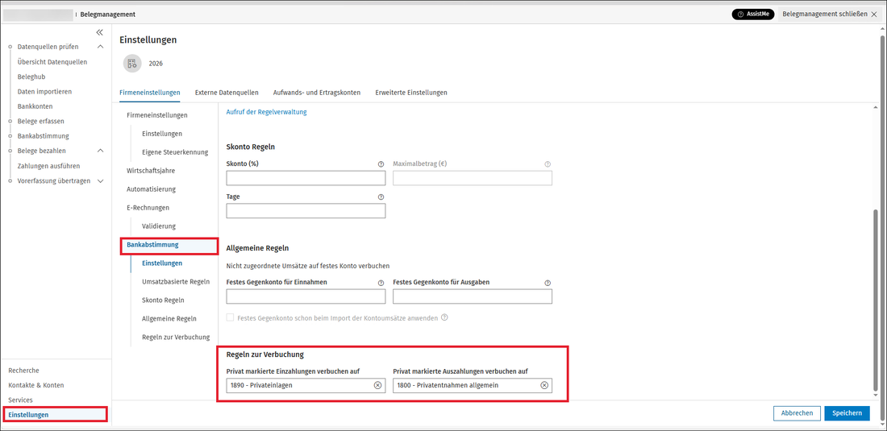This screenshot has width=887, height=431.
Task: Clear the 1890 - Privateinlagen field
Action: click(377, 385)
